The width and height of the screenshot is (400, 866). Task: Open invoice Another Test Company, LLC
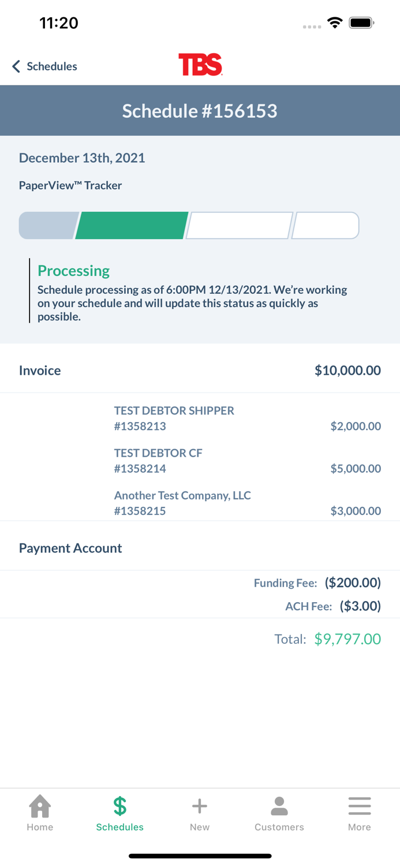(200, 503)
